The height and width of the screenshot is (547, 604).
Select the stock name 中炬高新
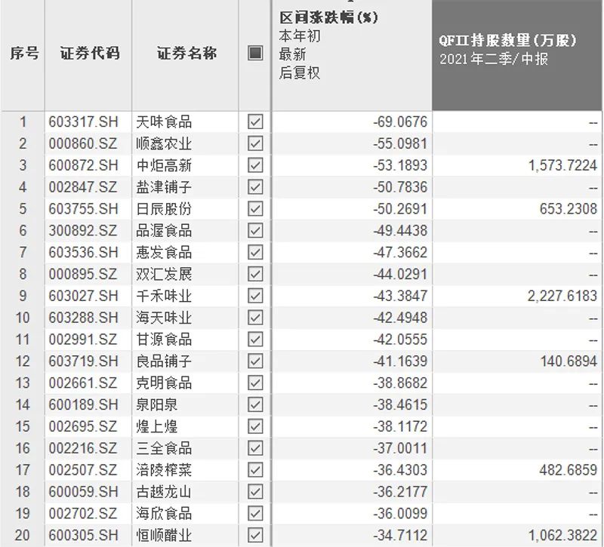pos(164,165)
